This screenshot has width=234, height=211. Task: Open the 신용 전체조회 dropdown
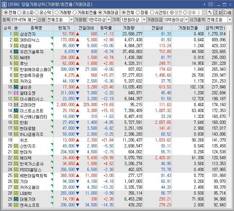click(x=72, y=20)
